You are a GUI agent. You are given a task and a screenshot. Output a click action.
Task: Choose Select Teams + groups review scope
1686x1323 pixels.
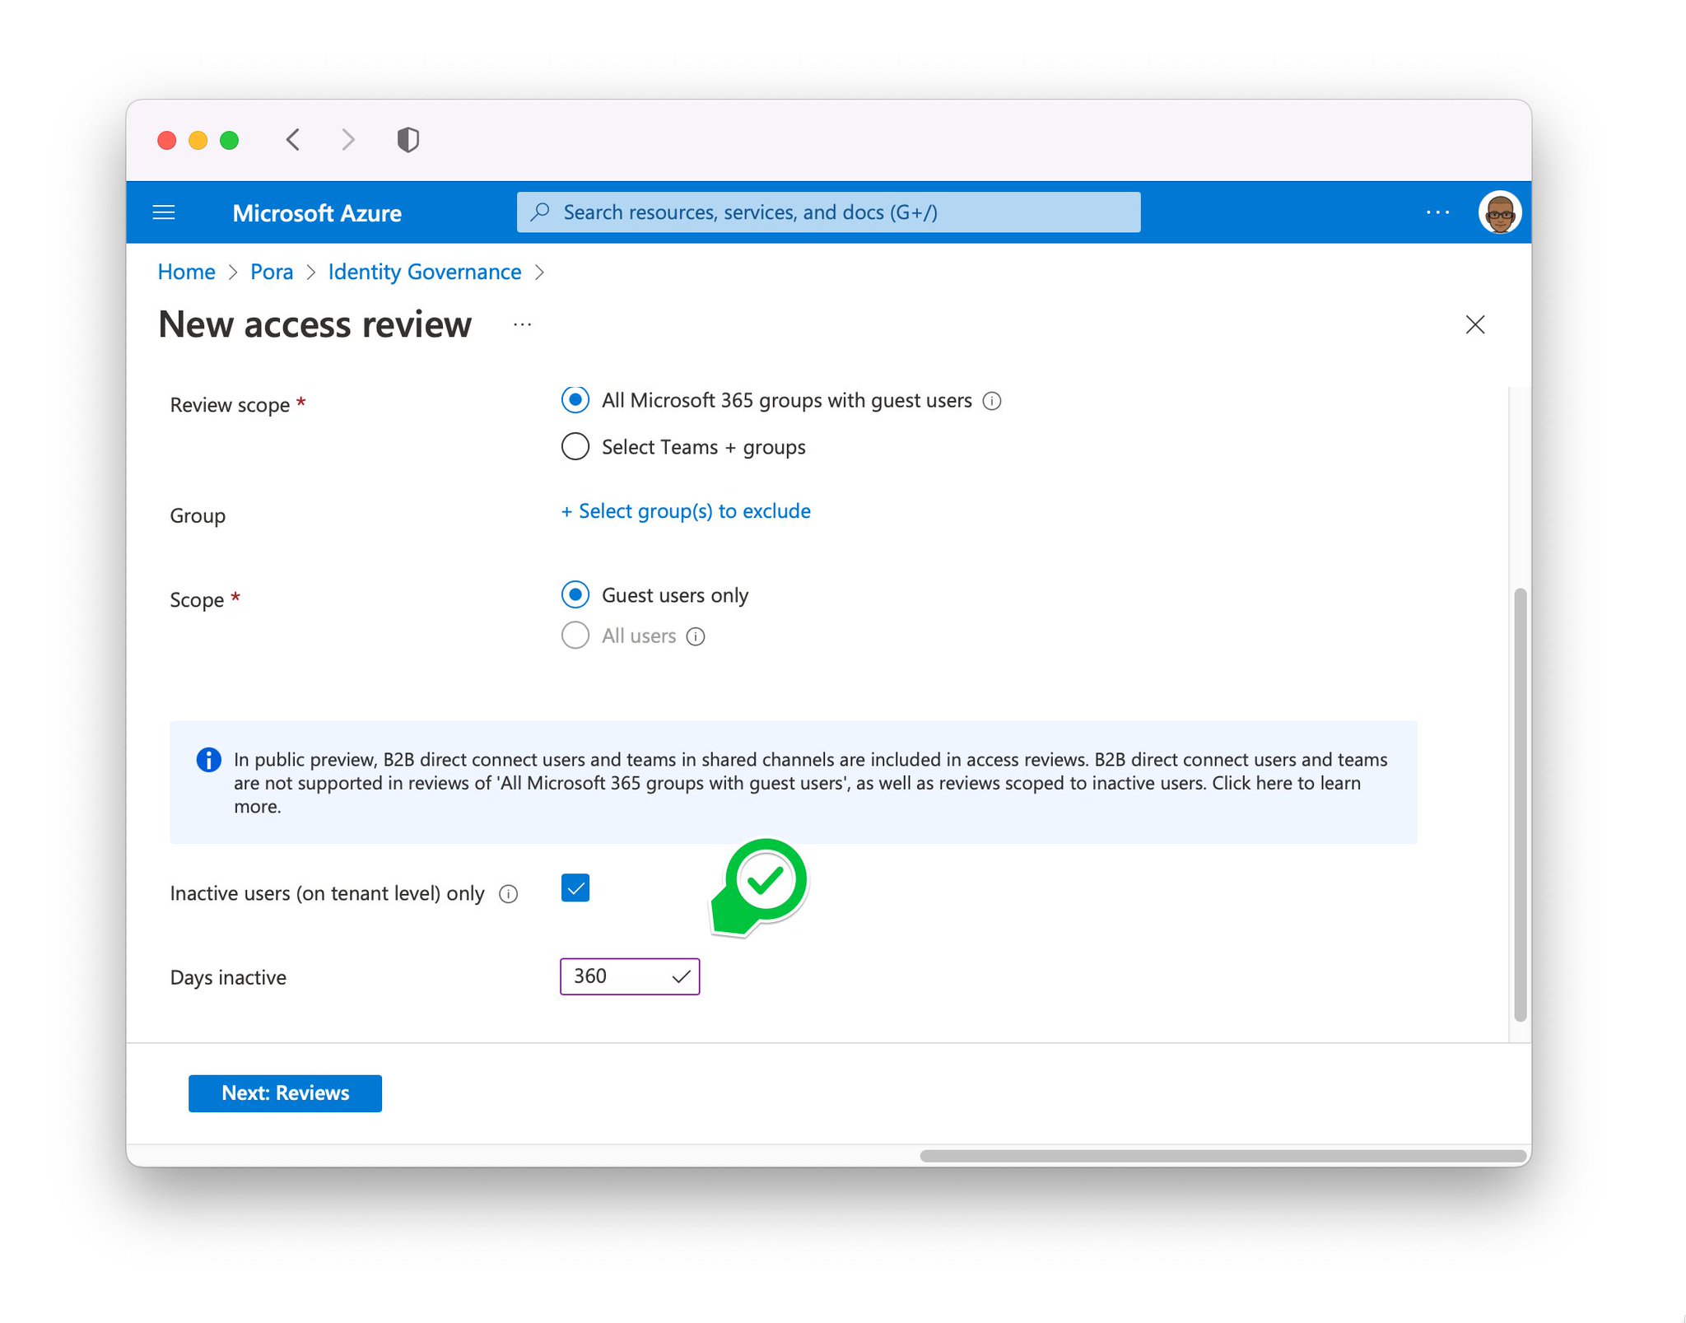coord(575,446)
